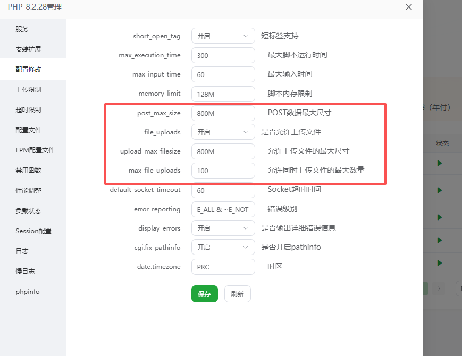Open the short_open_tag dropdown
The image size is (462, 356).
223,36
